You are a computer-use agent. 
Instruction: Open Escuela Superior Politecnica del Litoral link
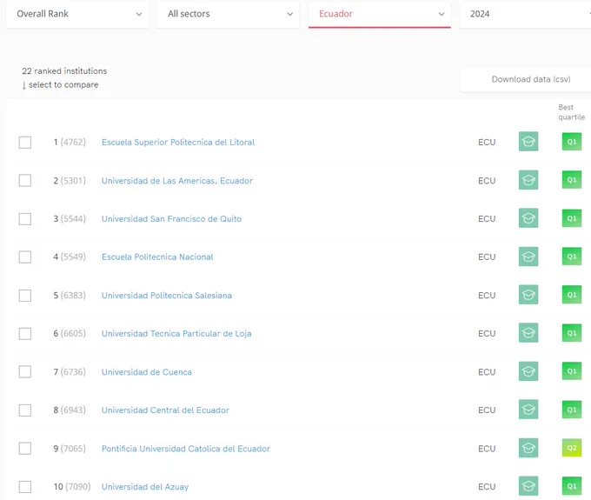pyautogui.click(x=178, y=142)
